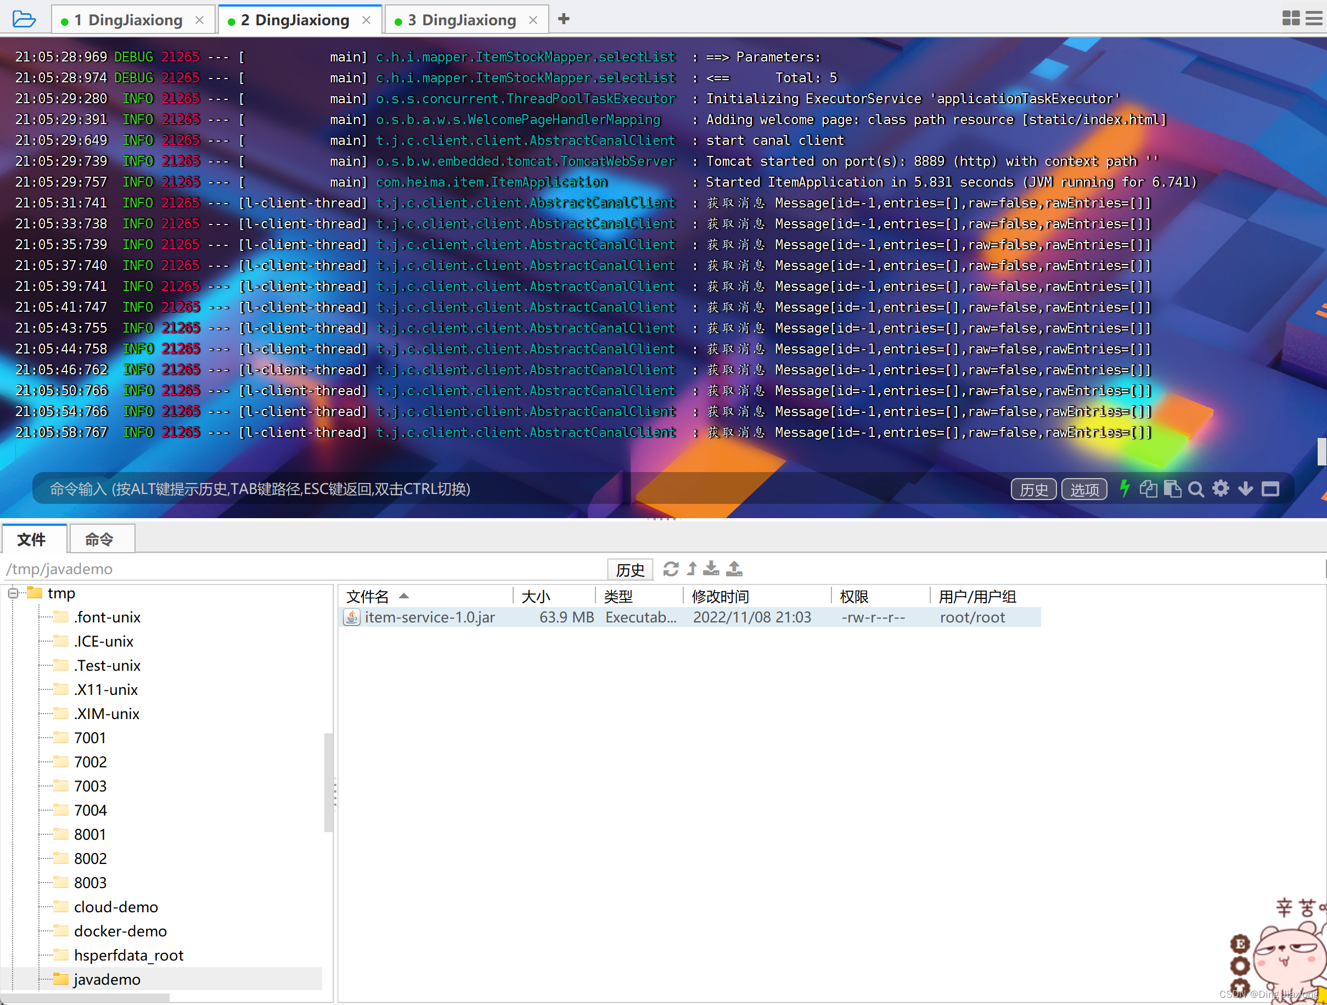Click the '选项' button in terminal toolbar
The height and width of the screenshot is (1005, 1327).
click(x=1086, y=488)
